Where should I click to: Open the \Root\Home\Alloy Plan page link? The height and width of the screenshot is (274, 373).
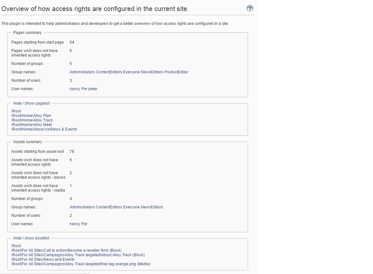pos(31,116)
